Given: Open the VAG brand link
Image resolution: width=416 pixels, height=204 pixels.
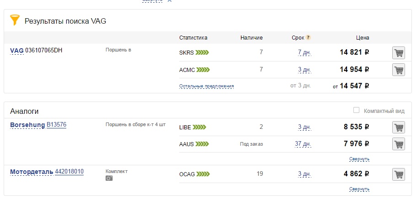Looking at the screenshot, I should [17, 51].
